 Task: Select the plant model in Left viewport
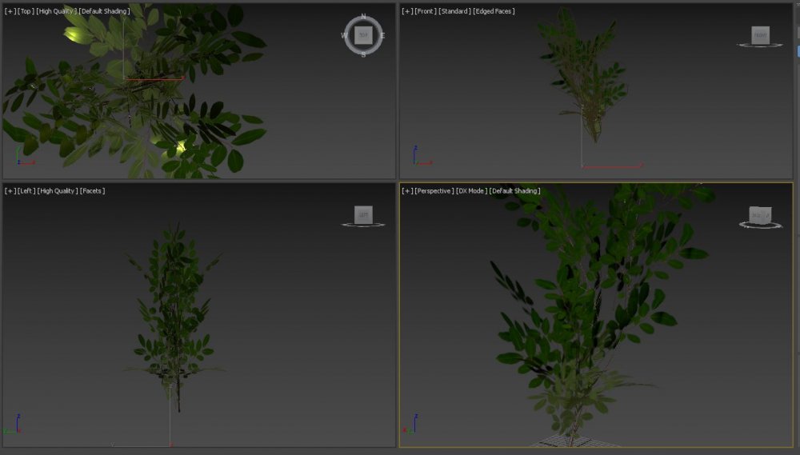174,316
